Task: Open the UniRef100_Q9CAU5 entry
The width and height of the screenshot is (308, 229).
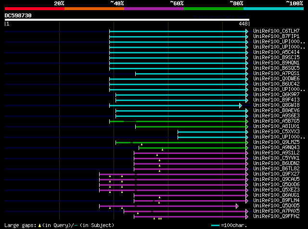Action: pyautogui.click(x=276, y=179)
